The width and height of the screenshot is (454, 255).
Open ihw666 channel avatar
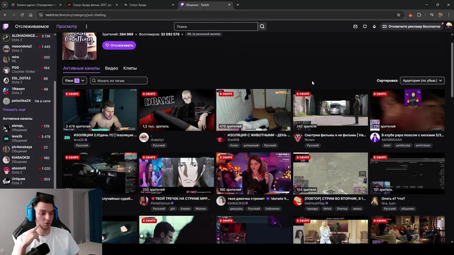pyautogui.click(x=221, y=137)
